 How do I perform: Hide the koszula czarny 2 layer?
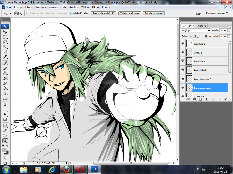(x=183, y=79)
